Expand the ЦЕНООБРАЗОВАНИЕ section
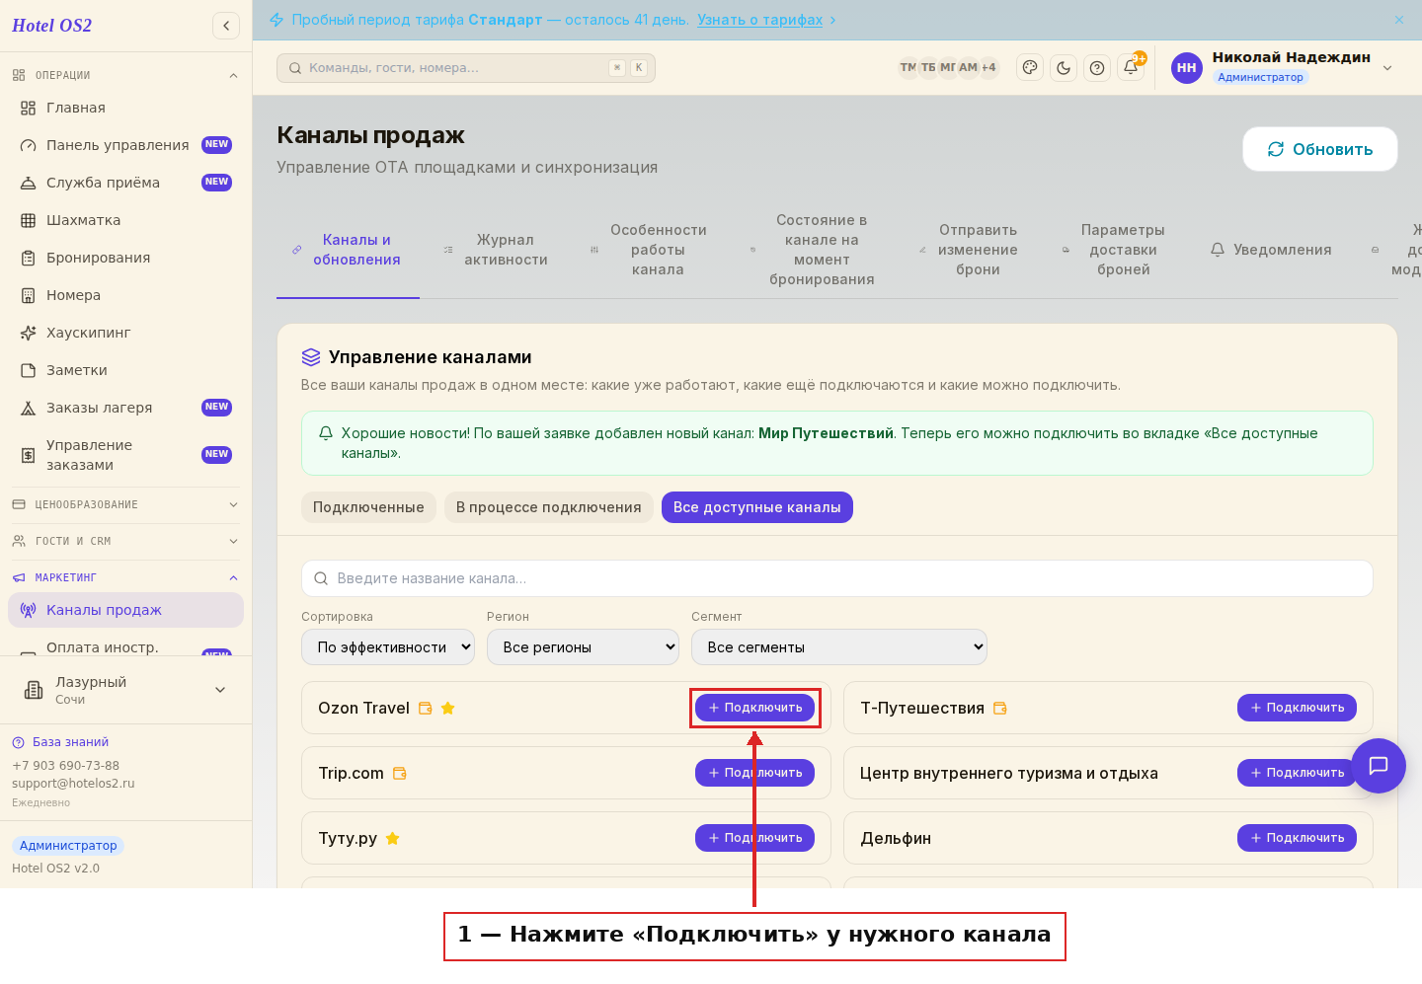Image resolution: width=1422 pixels, height=984 pixels. 125,504
